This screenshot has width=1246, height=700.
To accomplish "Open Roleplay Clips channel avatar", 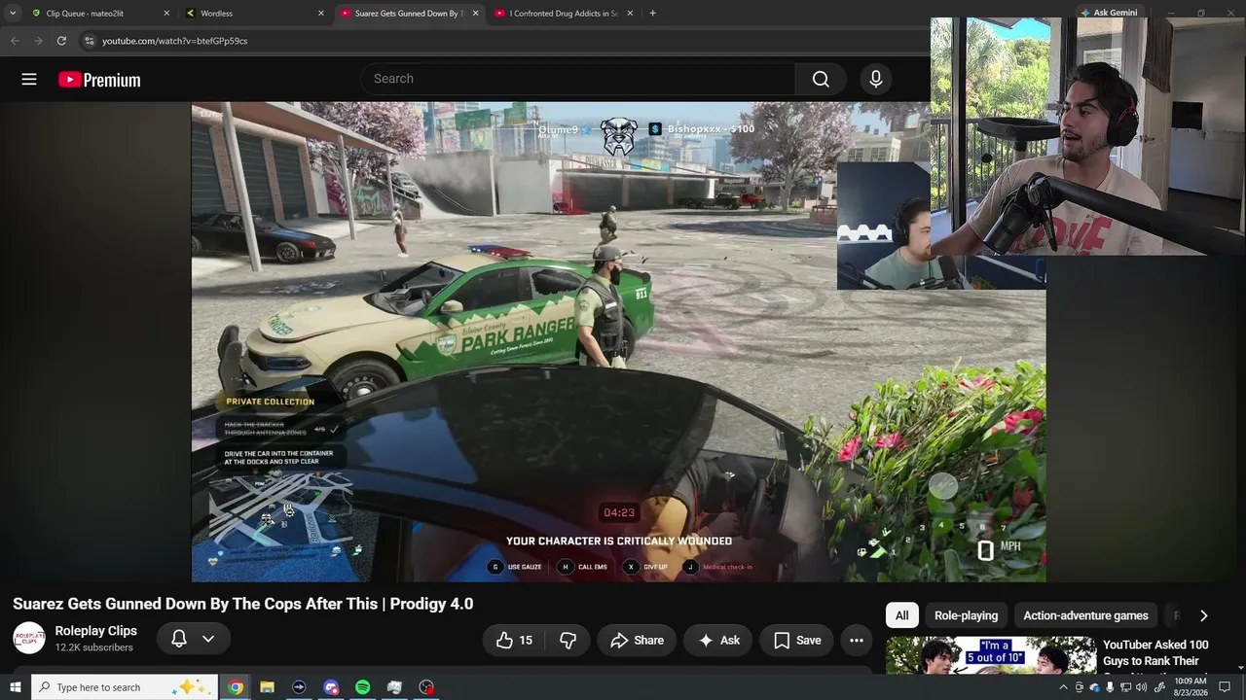I will click(29, 638).
